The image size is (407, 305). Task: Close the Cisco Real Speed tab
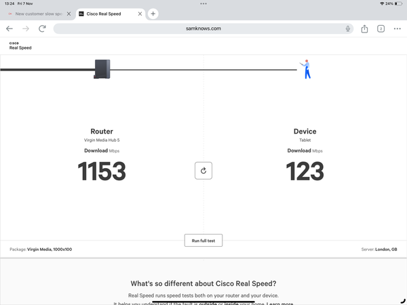[x=140, y=14]
